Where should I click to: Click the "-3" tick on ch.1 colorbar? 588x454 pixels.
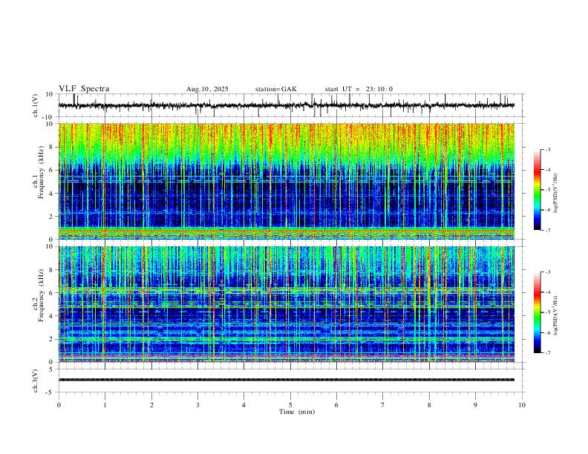547,149
